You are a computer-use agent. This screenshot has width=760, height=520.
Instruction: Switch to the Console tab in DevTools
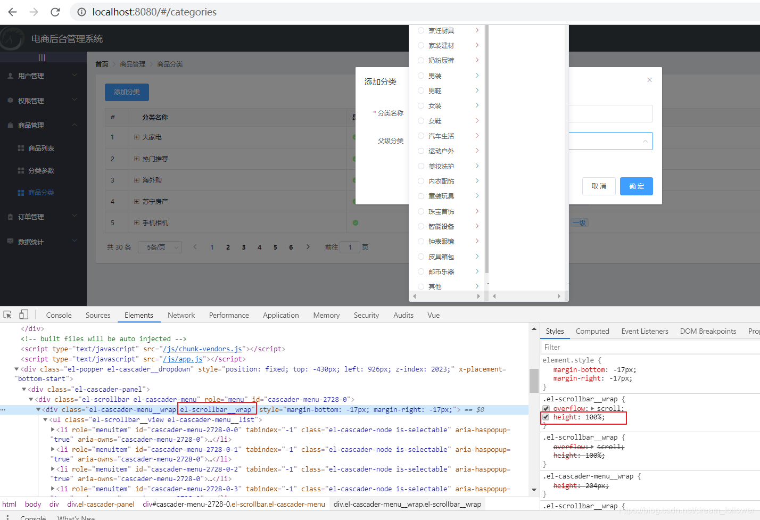(x=59, y=315)
